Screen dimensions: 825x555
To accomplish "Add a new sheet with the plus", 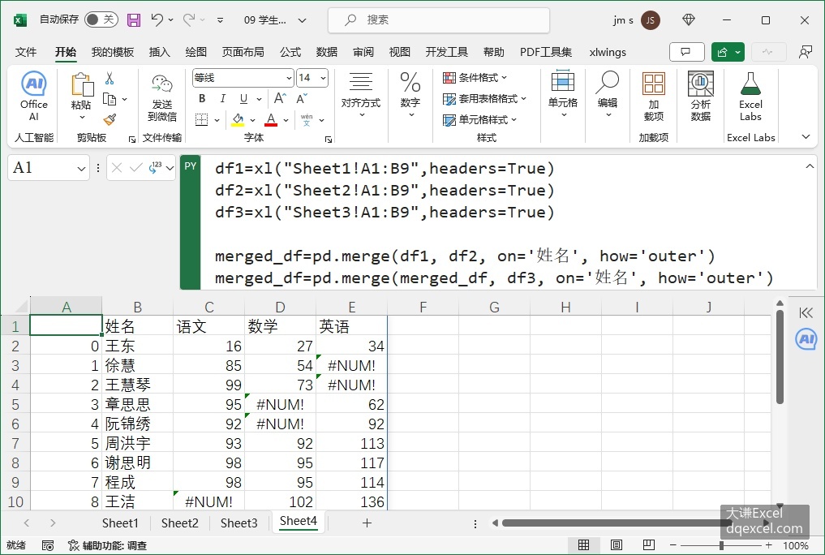I will coord(367,523).
